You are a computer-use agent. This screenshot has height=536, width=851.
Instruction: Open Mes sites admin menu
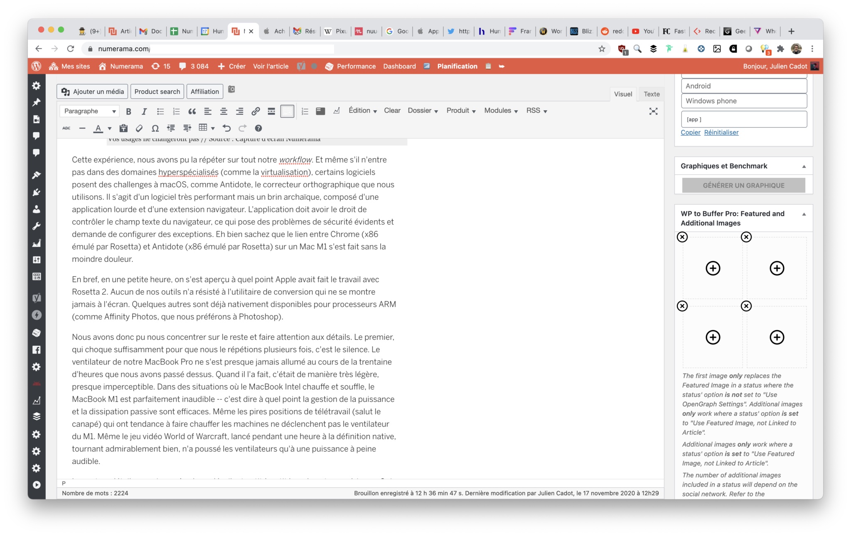click(69, 66)
